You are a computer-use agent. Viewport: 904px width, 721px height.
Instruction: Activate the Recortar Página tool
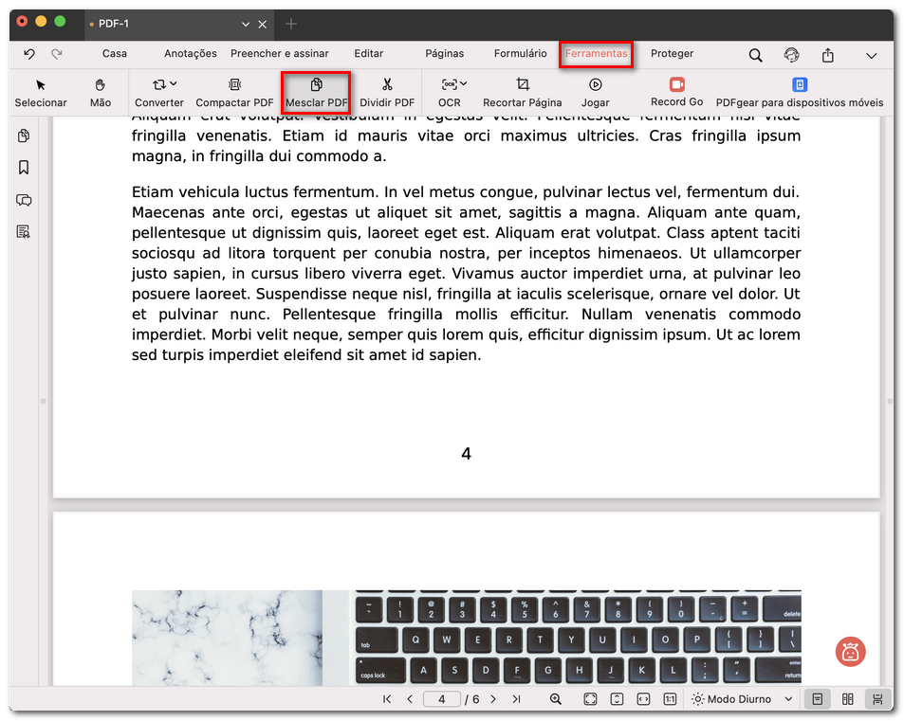(523, 91)
